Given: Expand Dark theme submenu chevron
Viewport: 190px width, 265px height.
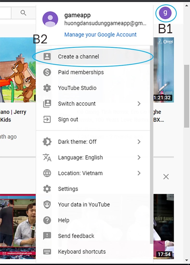Looking at the screenshot, I should (x=139, y=142).
